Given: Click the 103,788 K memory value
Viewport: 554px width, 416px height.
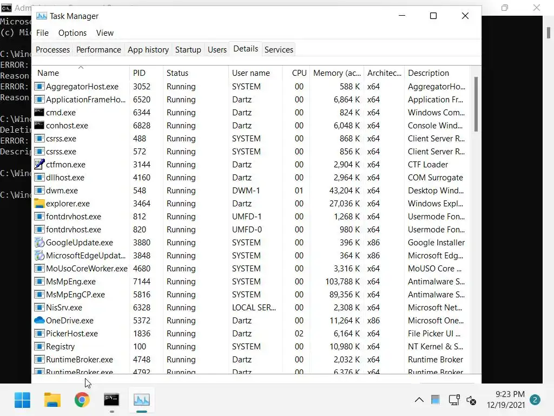Looking at the screenshot, I should (342, 282).
